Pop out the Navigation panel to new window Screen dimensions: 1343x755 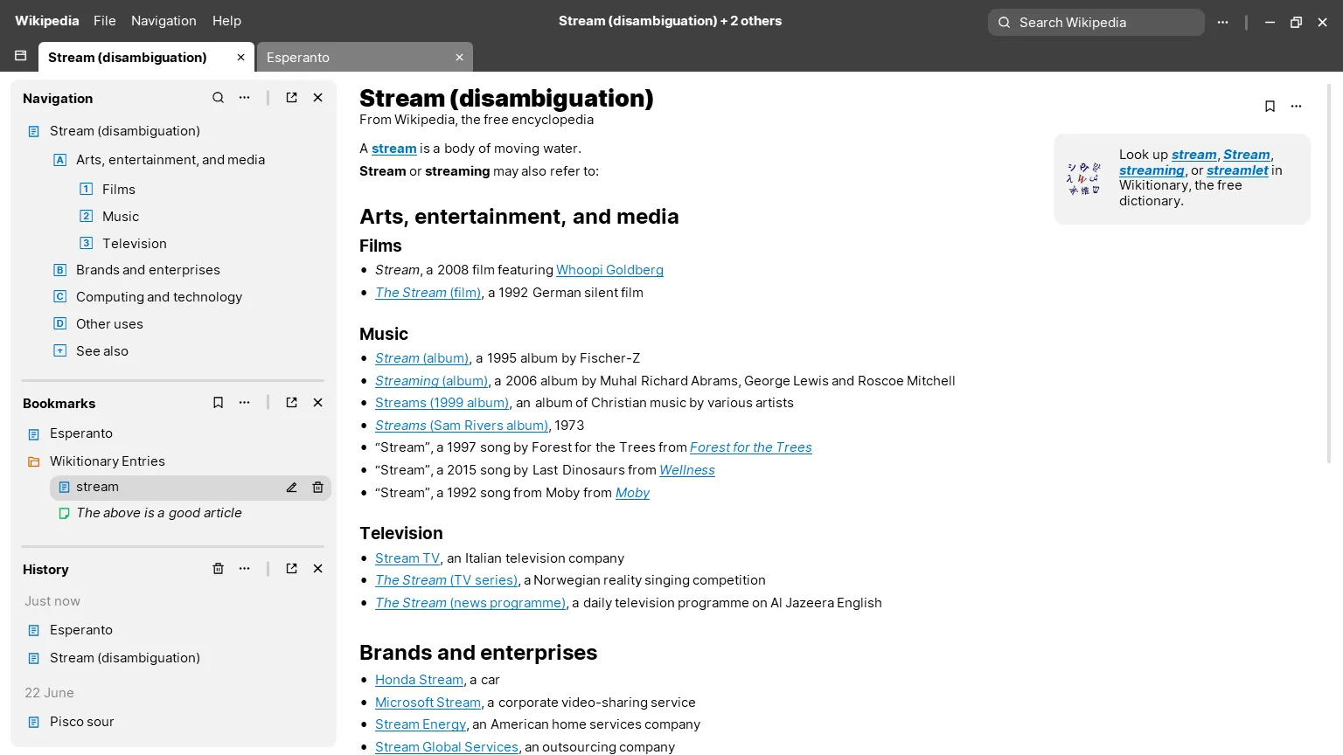(x=291, y=97)
